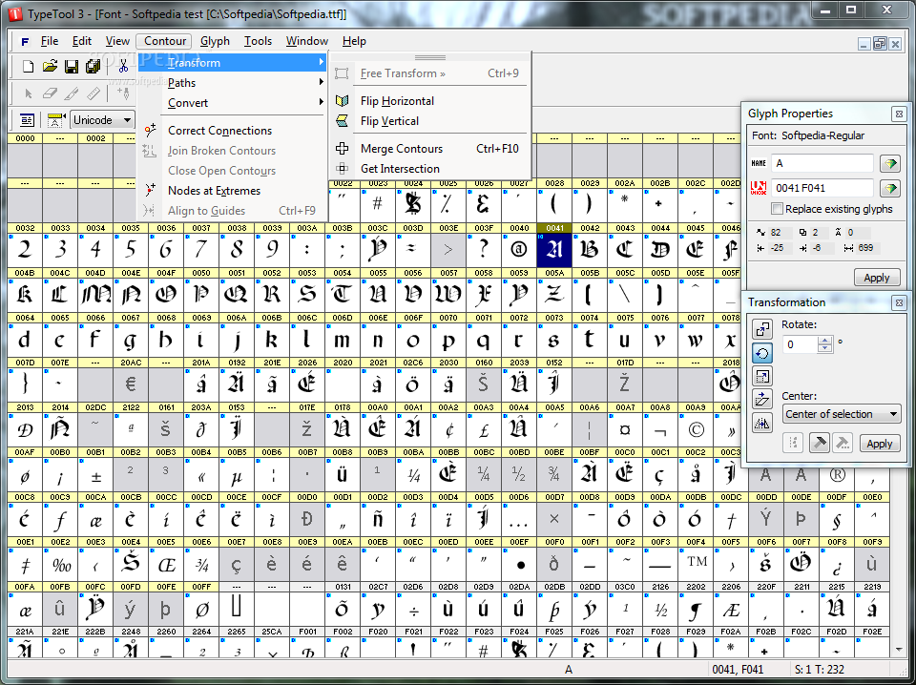The height and width of the screenshot is (685, 916).
Task: Choose Get Intersection from submenu
Action: tap(430, 169)
